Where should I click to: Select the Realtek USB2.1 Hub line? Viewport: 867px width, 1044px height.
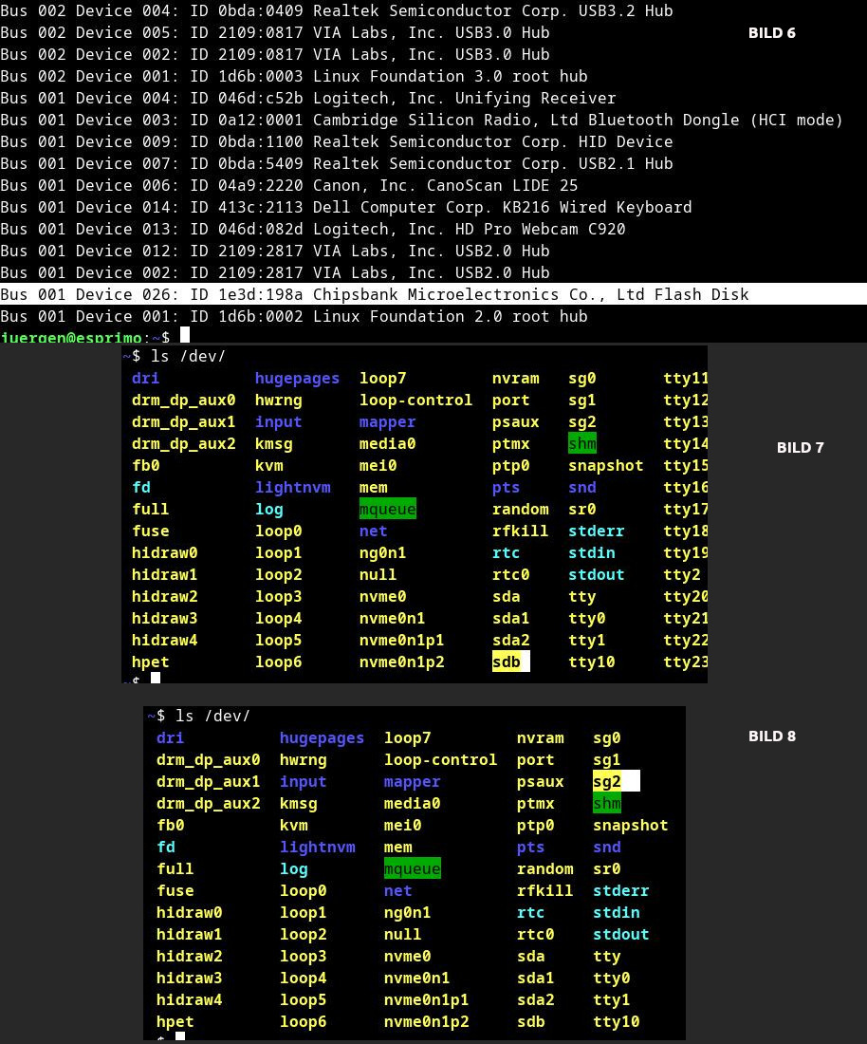(337, 163)
